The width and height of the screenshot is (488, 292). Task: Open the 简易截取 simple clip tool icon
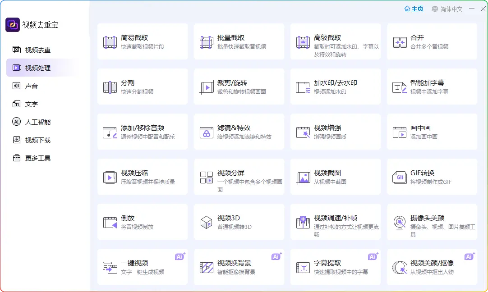(x=110, y=42)
